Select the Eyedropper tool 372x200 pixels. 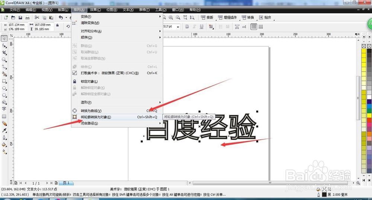(4, 130)
